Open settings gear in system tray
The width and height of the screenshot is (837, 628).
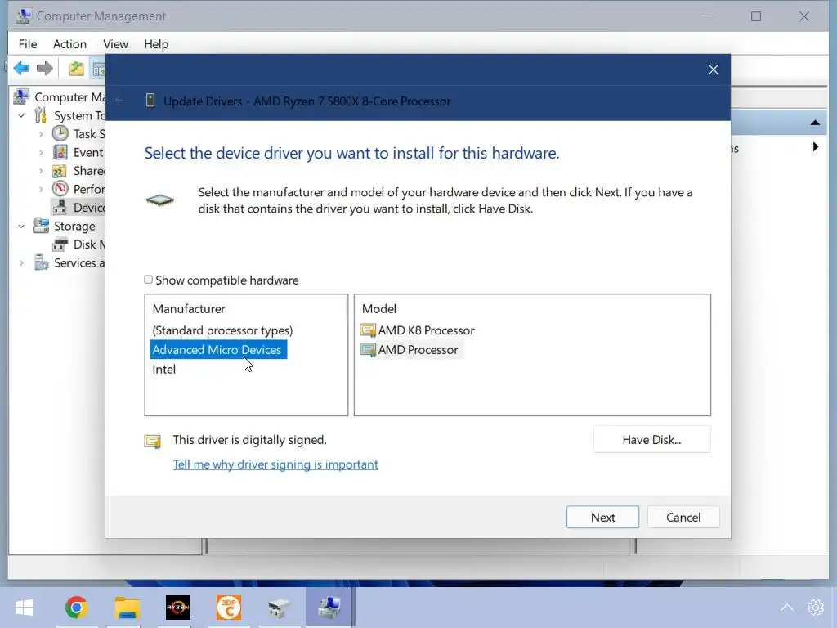816,608
